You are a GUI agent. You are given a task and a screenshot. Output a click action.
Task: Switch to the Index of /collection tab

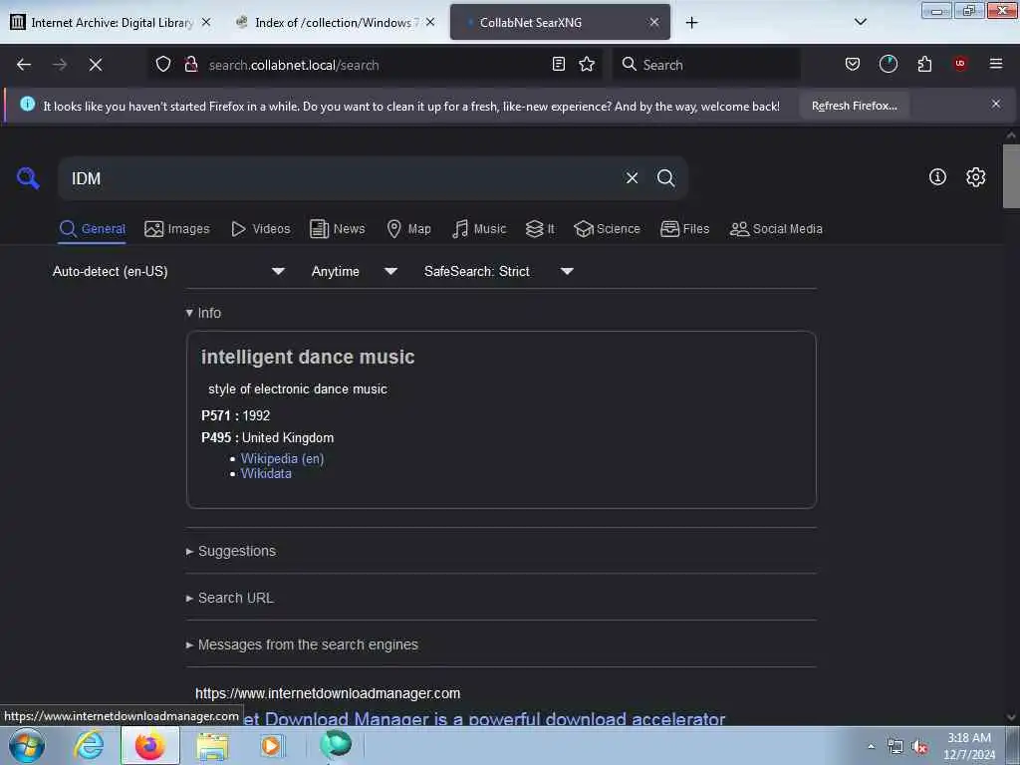(335, 22)
